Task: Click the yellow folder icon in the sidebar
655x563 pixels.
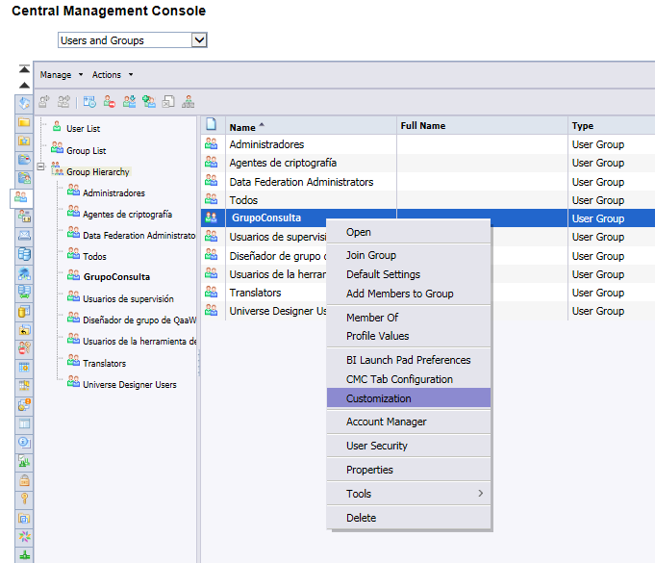Action: (24, 122)
